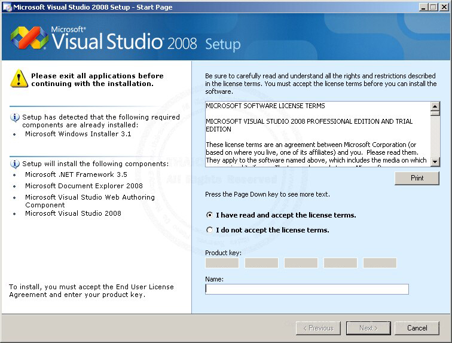Select 'I have read and accept' option
The height and width of the screenshot is (343, 452).
[x=210, y=215]
